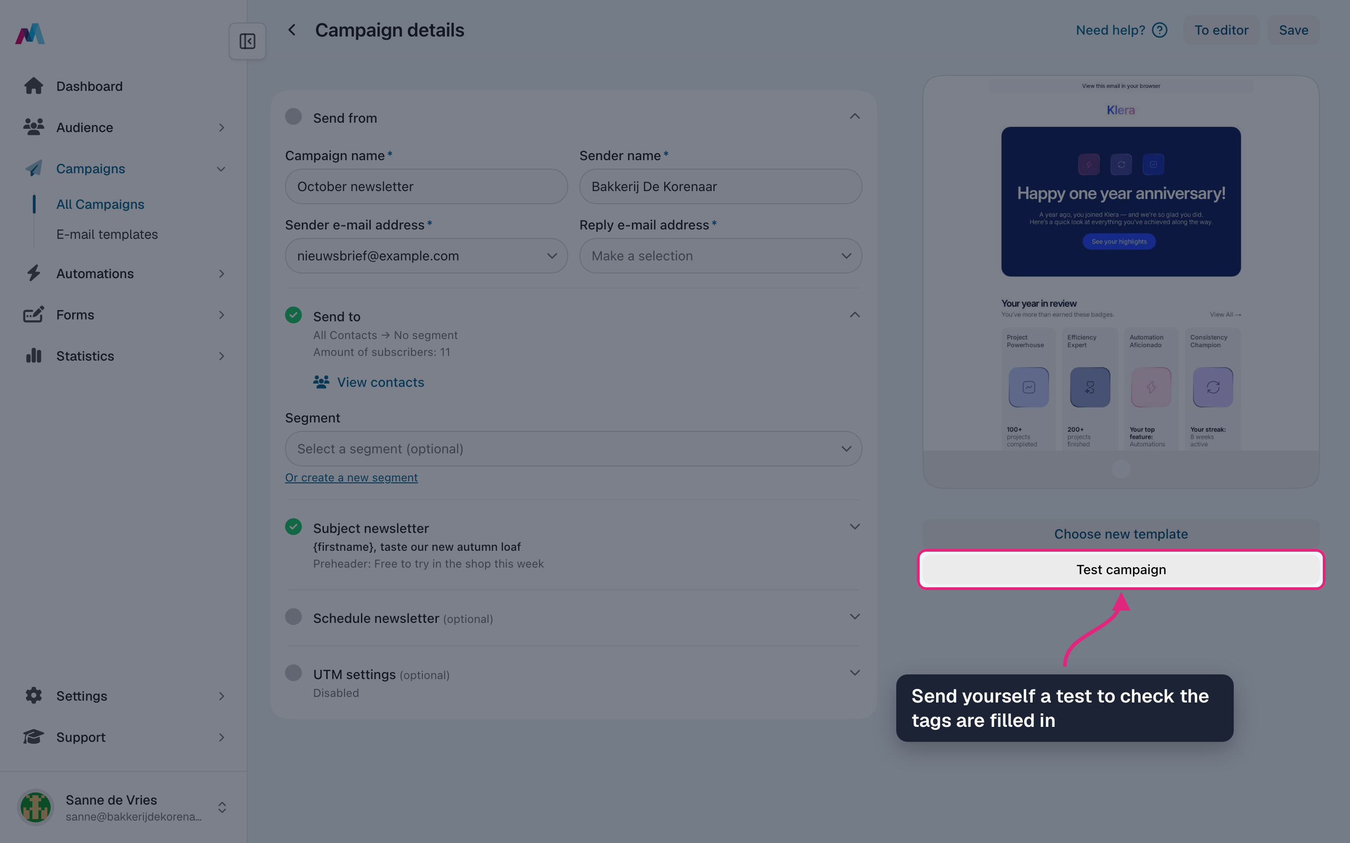Follow the Or create a new segment link
This screenshot has width=1350, height=843.
352,478
